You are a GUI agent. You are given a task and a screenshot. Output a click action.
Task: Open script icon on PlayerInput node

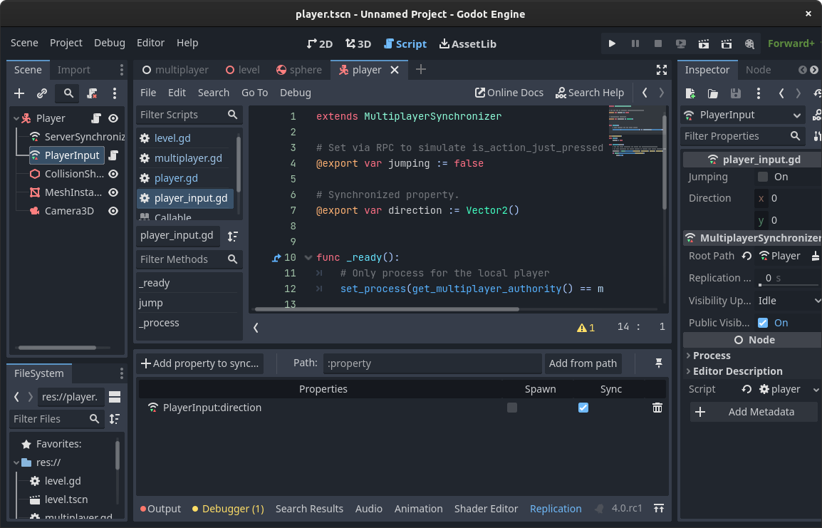click(x=113, y=155)
